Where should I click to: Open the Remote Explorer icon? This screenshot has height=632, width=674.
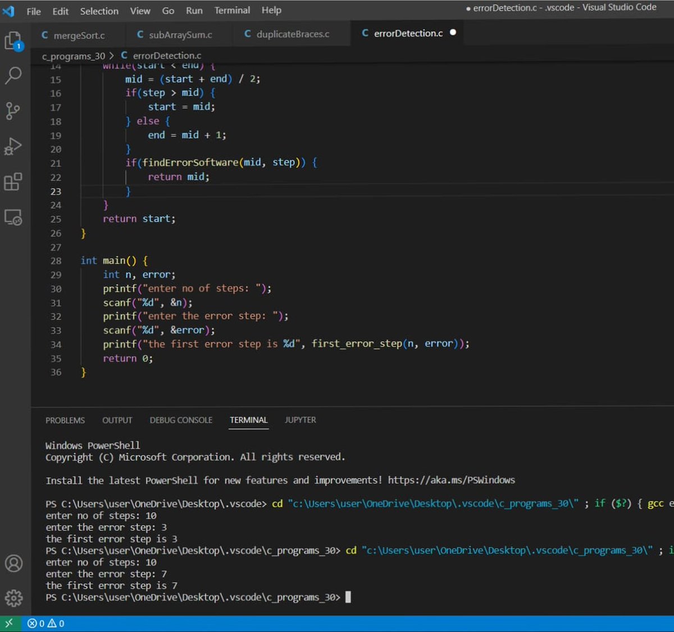click(x=12, y=219)
